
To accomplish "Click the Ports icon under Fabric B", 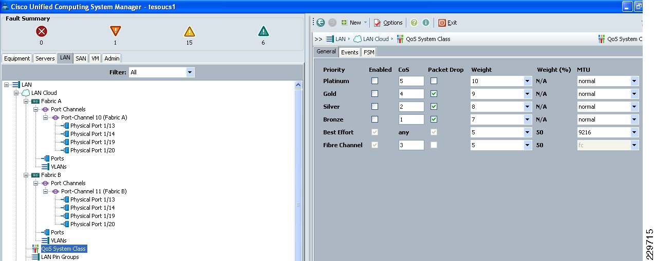I will [45, 232].
